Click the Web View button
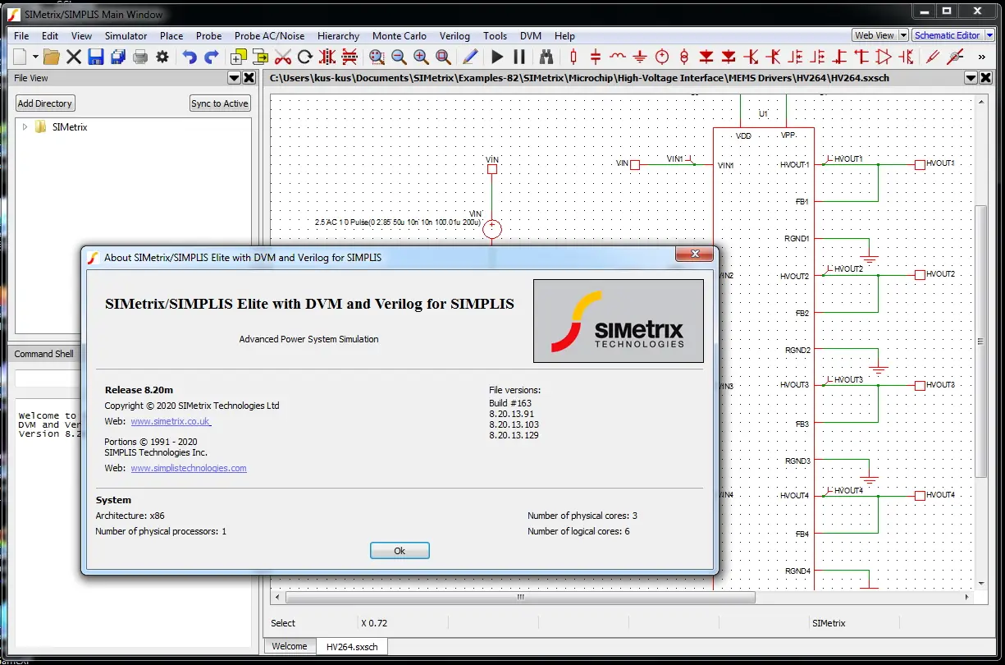1005x665 pixels. pyautogui.click(x=875, y=35)
